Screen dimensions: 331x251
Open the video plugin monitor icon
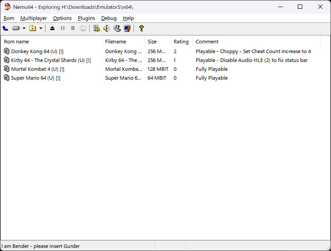(x=127, y=28)
